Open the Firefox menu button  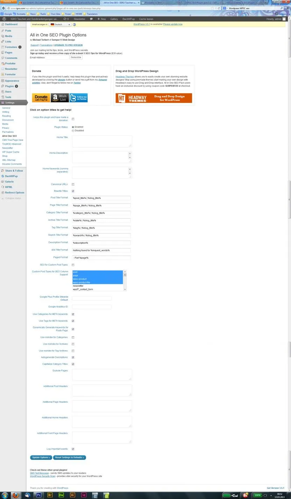point(8,2)
